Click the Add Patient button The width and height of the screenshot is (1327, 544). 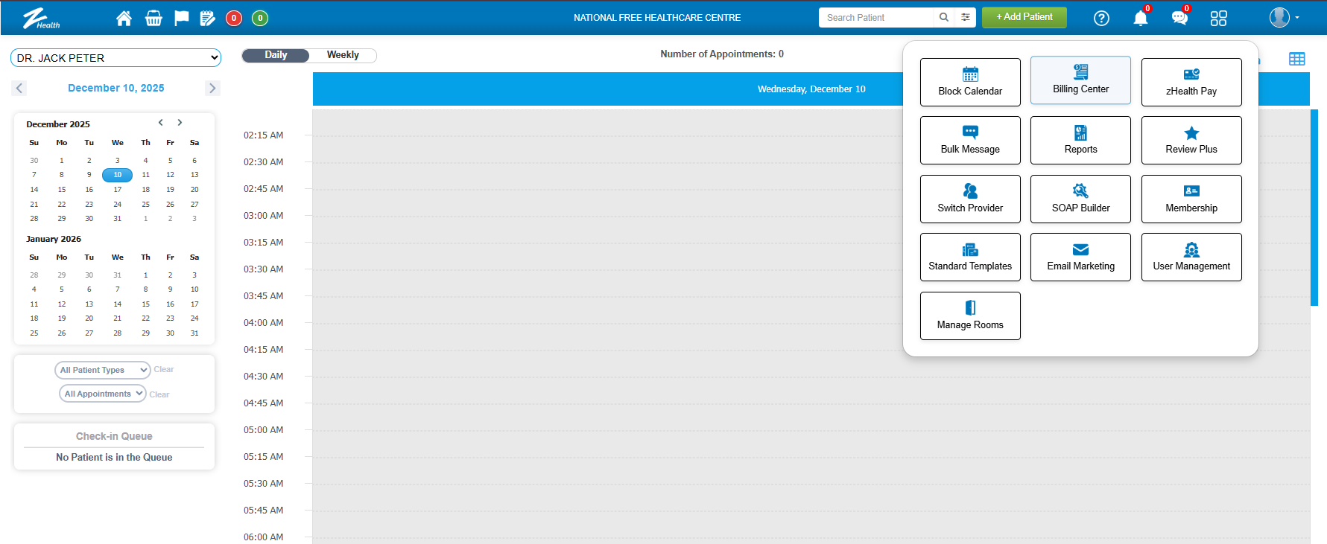[x=1024, y=17]
